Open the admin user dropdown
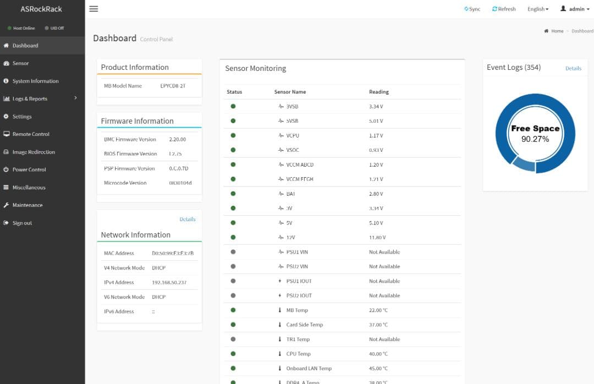The height and width of the screenshot is (384, 594). click(575, 9)
